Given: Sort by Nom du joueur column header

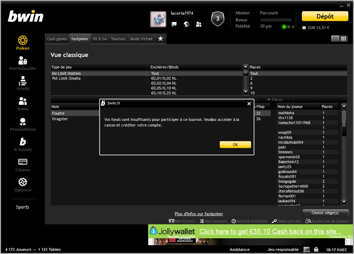Looking at the screenshot, I should pyautogui.click(x=298, y=107).
